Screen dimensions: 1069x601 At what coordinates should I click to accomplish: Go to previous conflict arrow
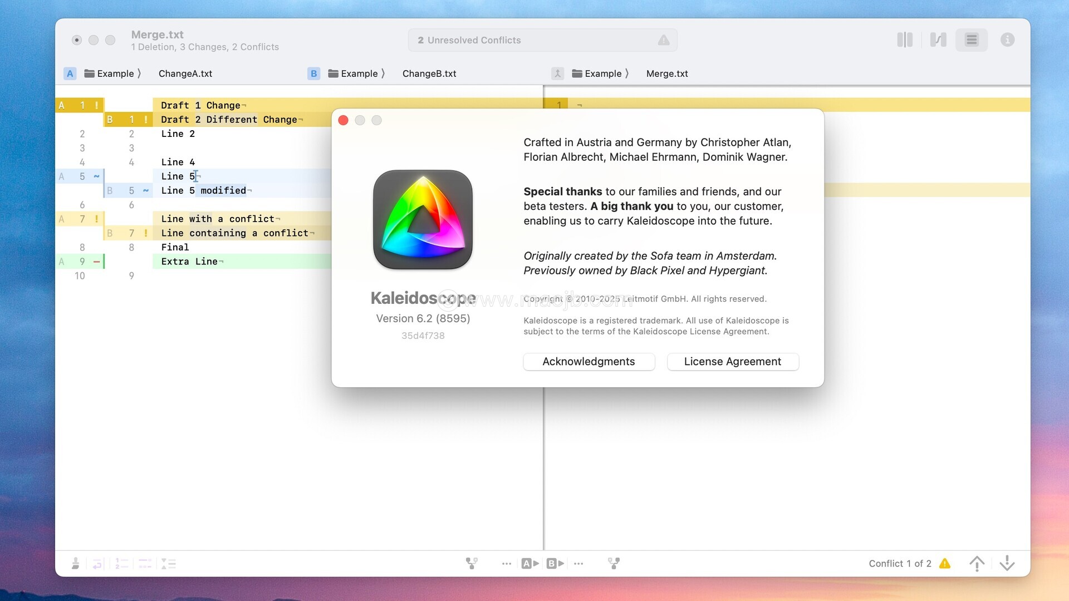(x=977, y=564)
